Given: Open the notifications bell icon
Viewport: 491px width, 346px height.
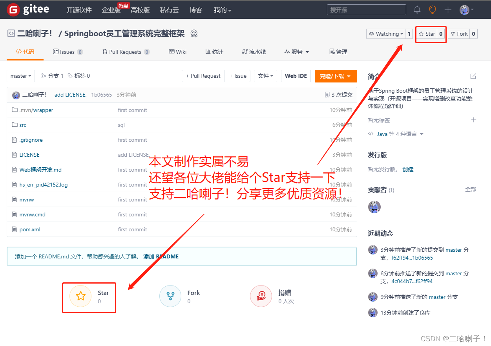Looking at the screenshot, I should 417,10.
